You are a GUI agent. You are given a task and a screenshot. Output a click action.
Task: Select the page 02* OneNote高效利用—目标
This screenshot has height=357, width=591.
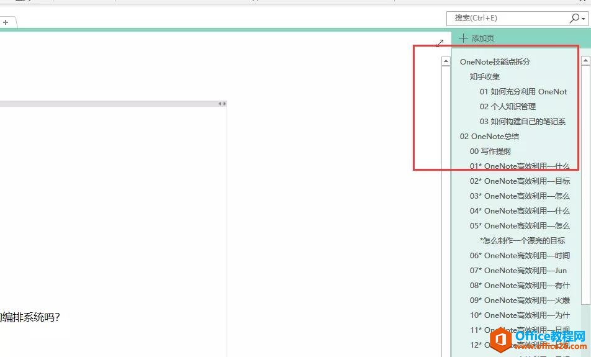click(520, 181)
